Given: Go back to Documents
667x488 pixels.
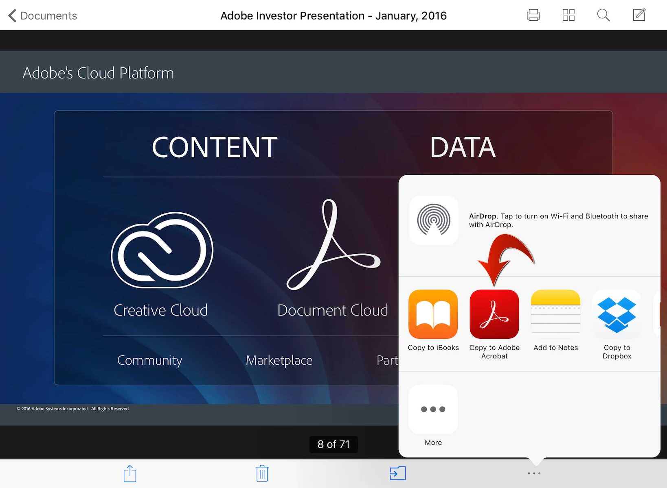Looking at the screenshot, I should [42, 15].
